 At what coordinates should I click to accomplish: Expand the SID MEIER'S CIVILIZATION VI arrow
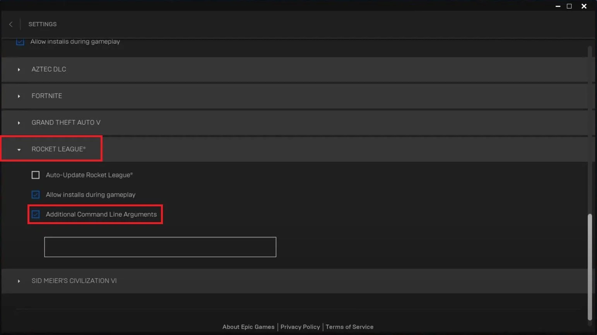[x=19, y=281]
